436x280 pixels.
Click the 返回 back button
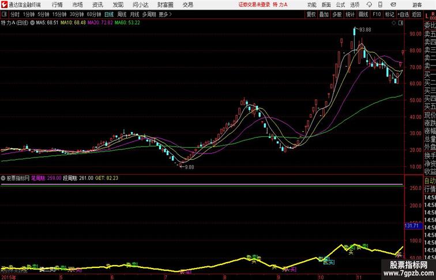click(416, 14)
